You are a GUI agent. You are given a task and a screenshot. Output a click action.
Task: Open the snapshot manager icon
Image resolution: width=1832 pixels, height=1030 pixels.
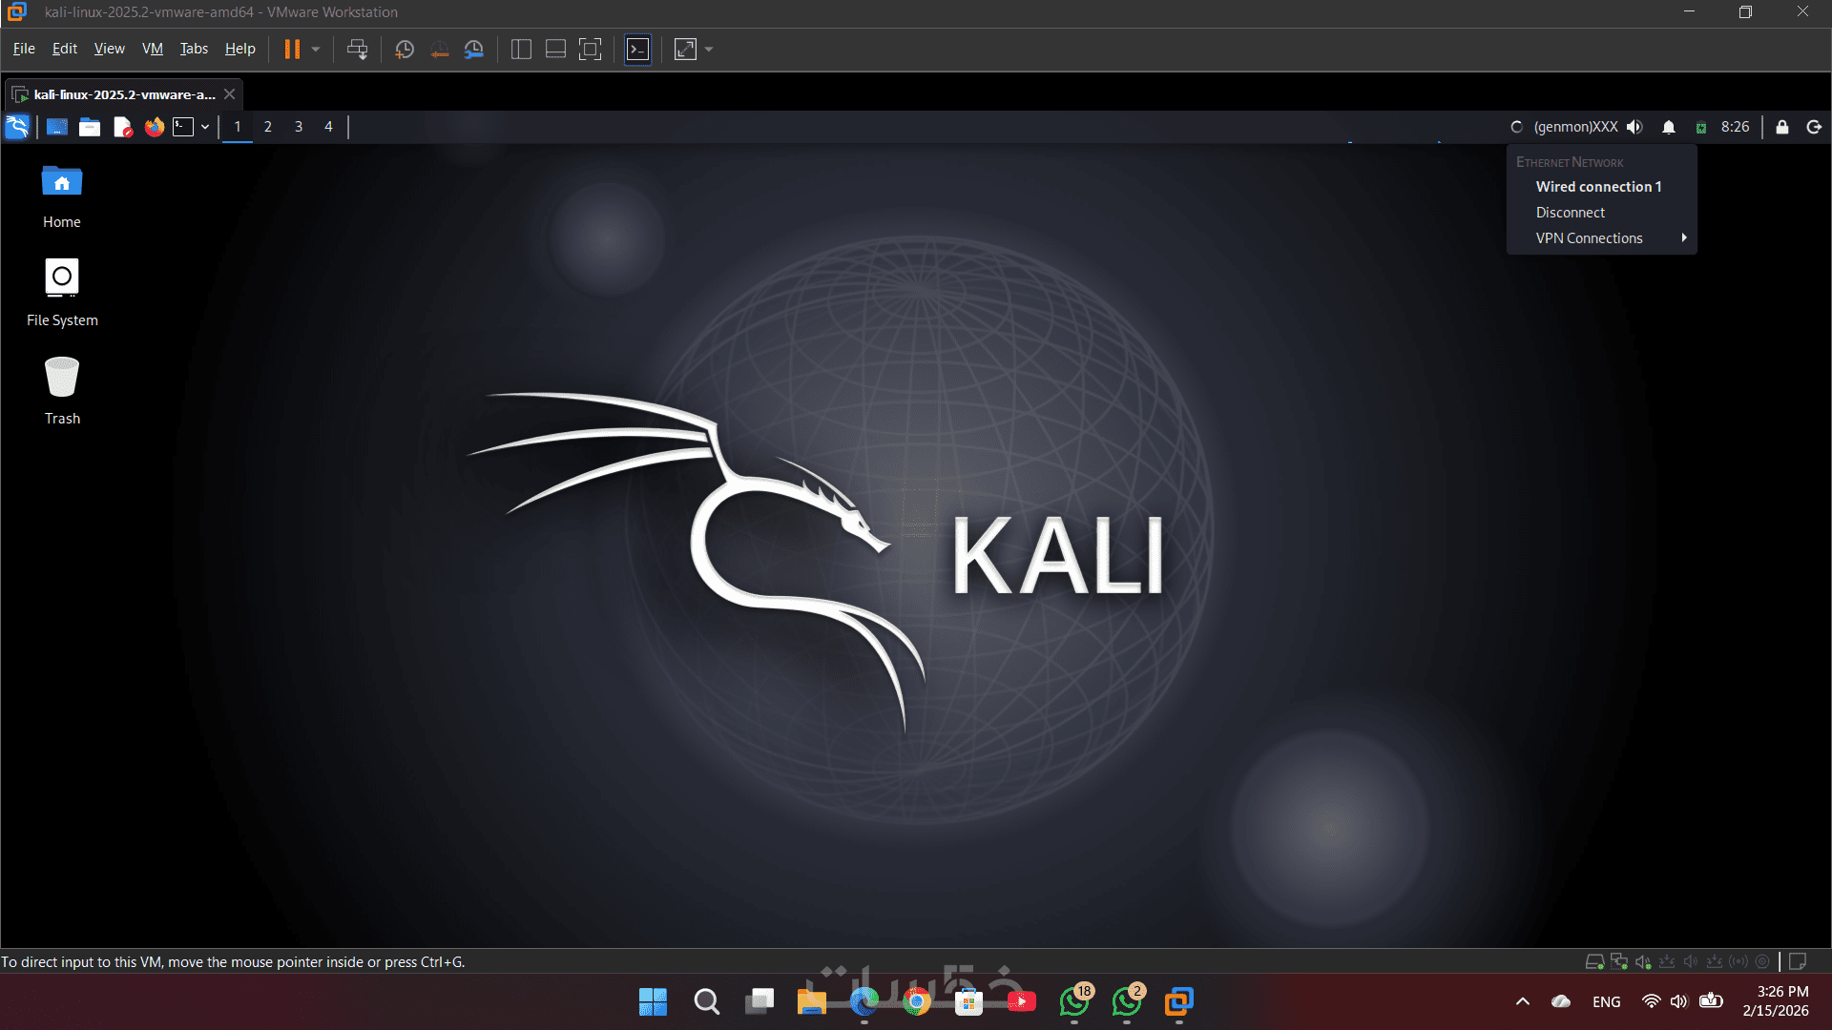coord(474,50)
